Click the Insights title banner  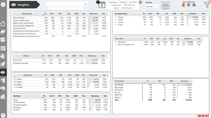point(25,5)
